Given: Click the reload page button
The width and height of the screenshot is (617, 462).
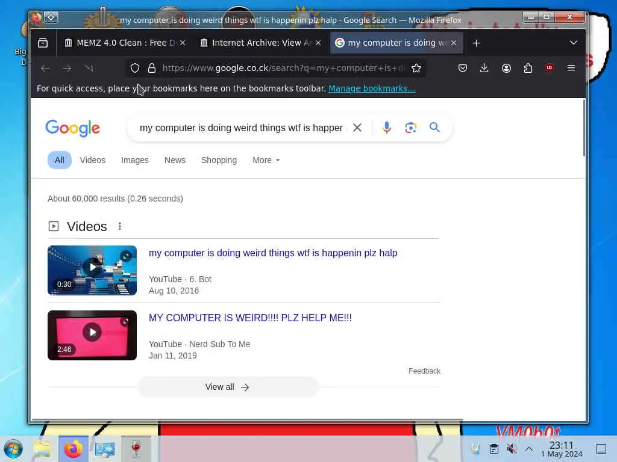Looking at the screenshot, I should (89, 69).
